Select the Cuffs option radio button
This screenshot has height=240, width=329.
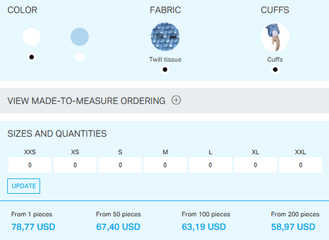click(275, 70)
